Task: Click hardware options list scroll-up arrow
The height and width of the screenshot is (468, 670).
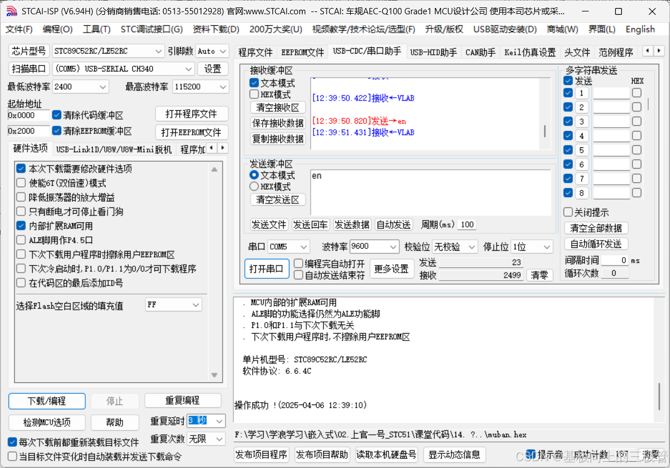Action: pos(214,169)
